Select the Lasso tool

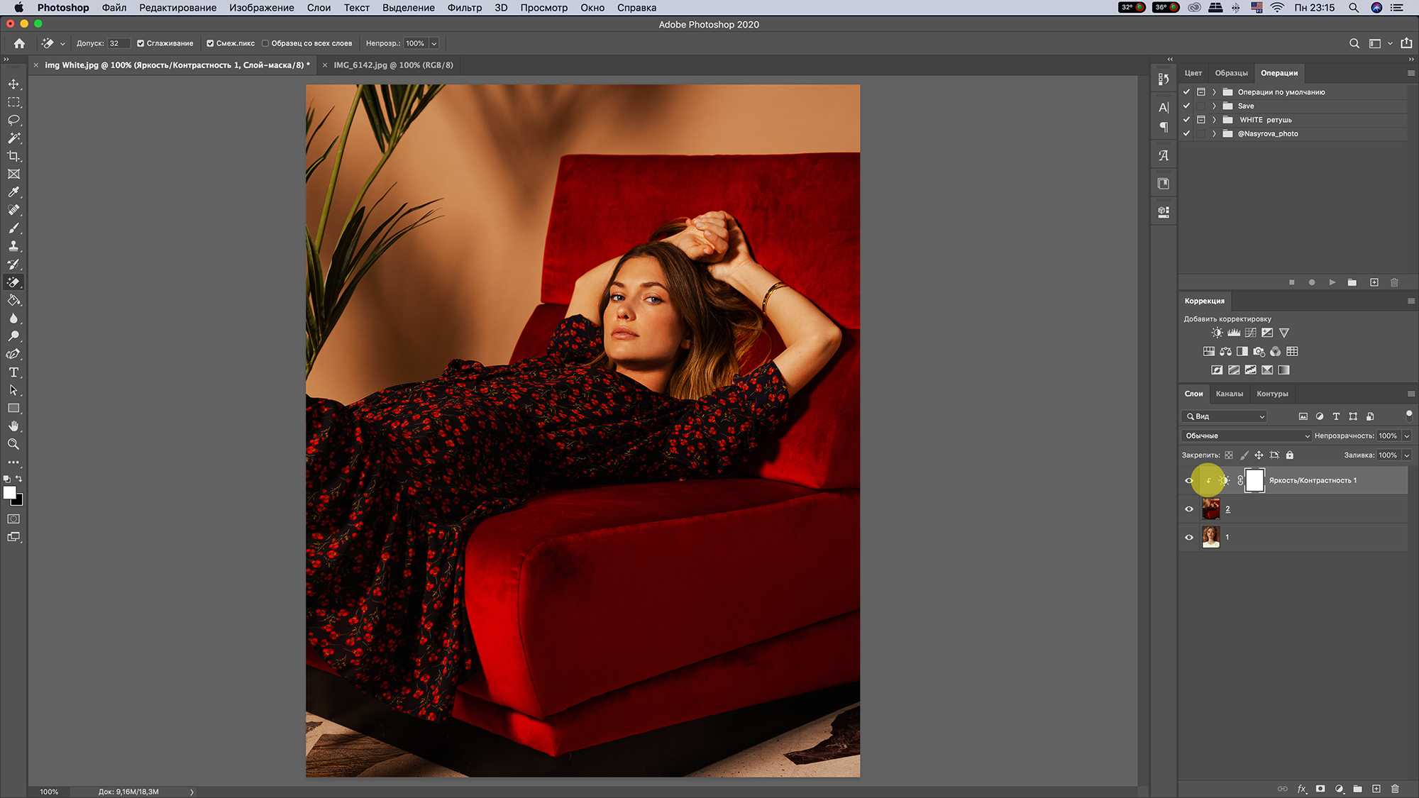tap(13, 120)
